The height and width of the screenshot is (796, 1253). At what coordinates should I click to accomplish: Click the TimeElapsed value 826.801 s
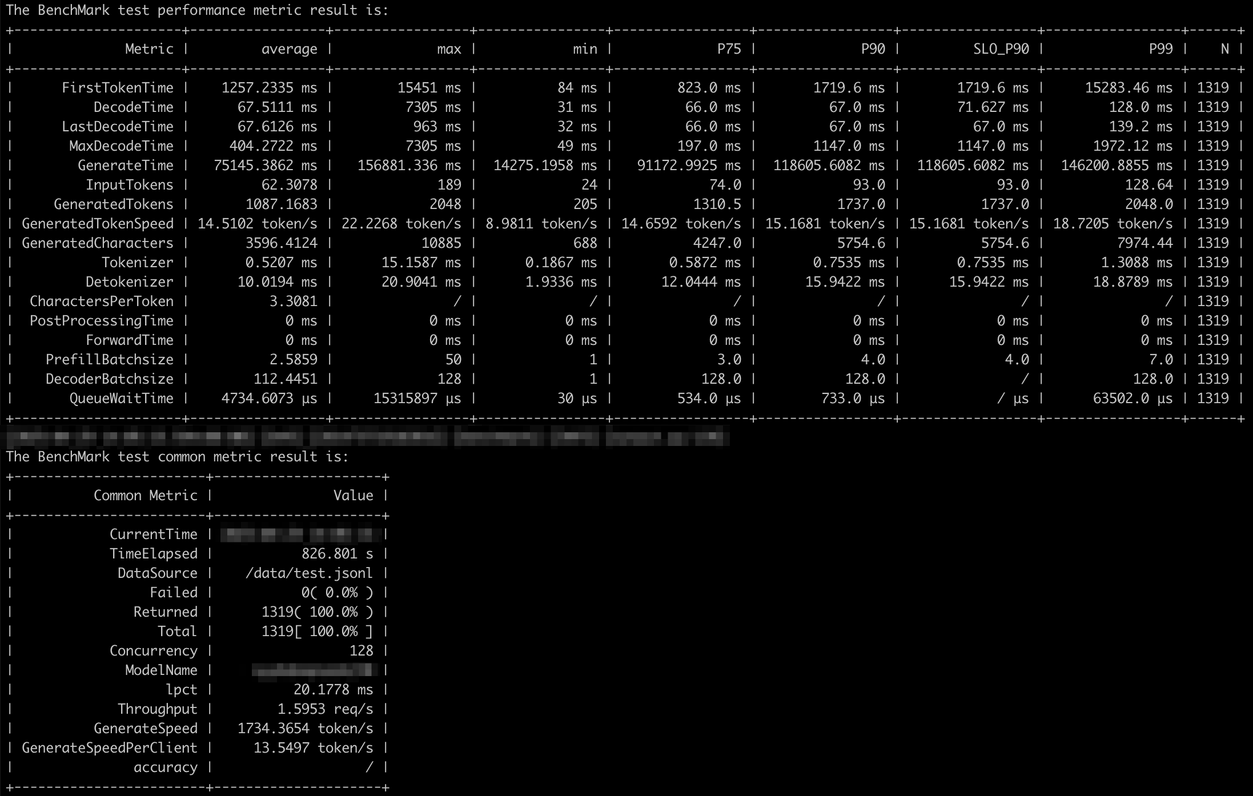click(337, 554)
